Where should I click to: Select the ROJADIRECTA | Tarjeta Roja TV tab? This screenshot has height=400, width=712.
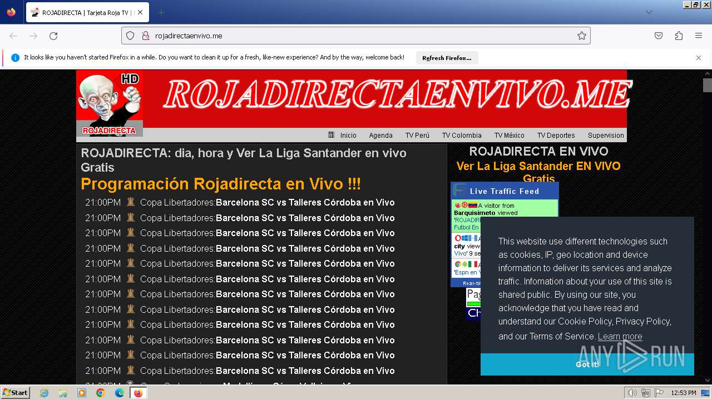[87, 12]
